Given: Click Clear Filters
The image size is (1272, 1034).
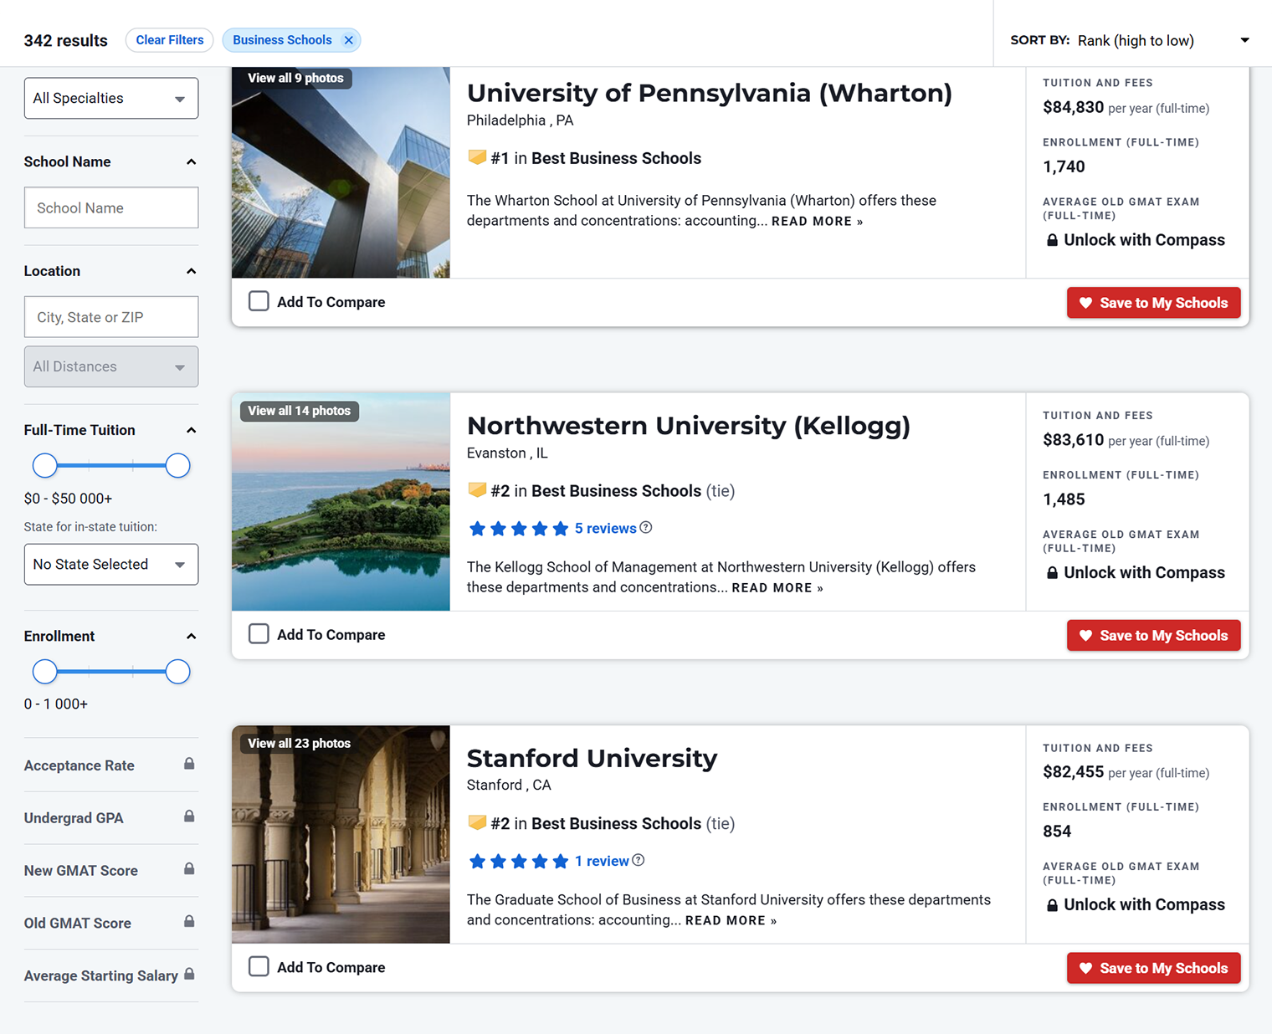Looking at the screenshot, I should pyautogui.click(x=169, y=39).
